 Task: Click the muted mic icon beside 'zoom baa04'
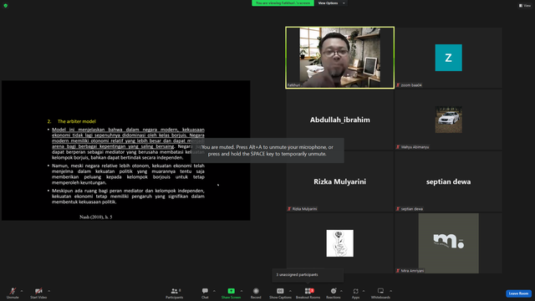tap(398, 85)
